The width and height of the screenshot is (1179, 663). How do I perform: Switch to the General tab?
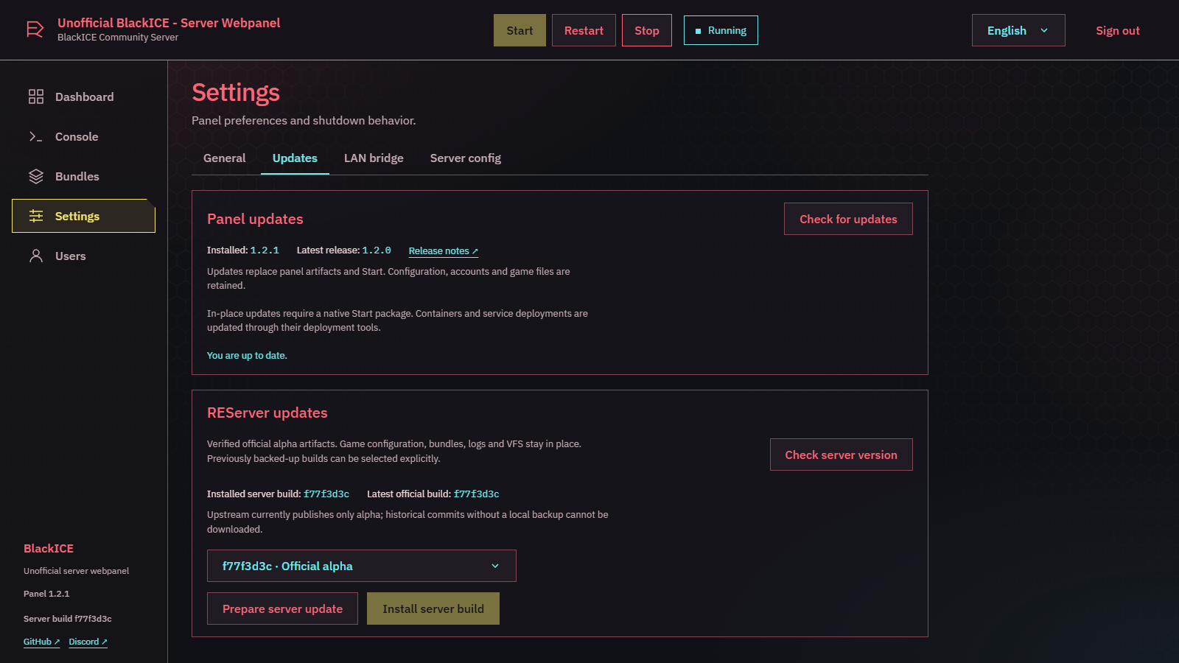click(225, 158)
